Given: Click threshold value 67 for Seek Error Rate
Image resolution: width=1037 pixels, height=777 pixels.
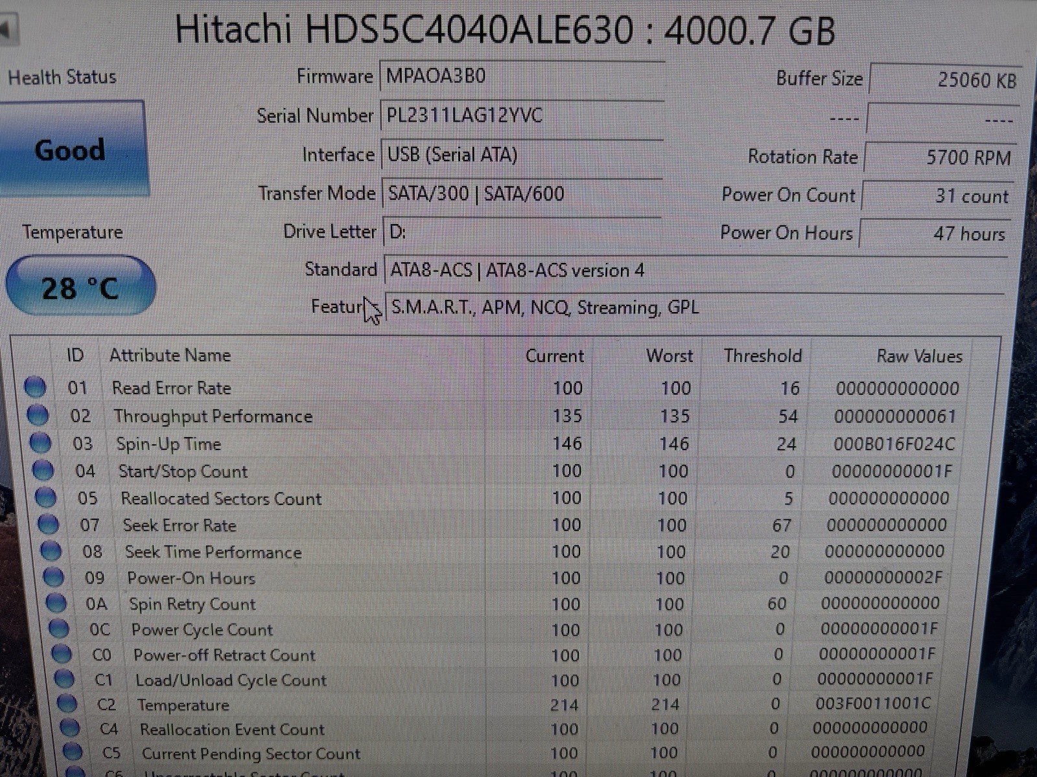Looking at the screenshot, I should [782, 525].
